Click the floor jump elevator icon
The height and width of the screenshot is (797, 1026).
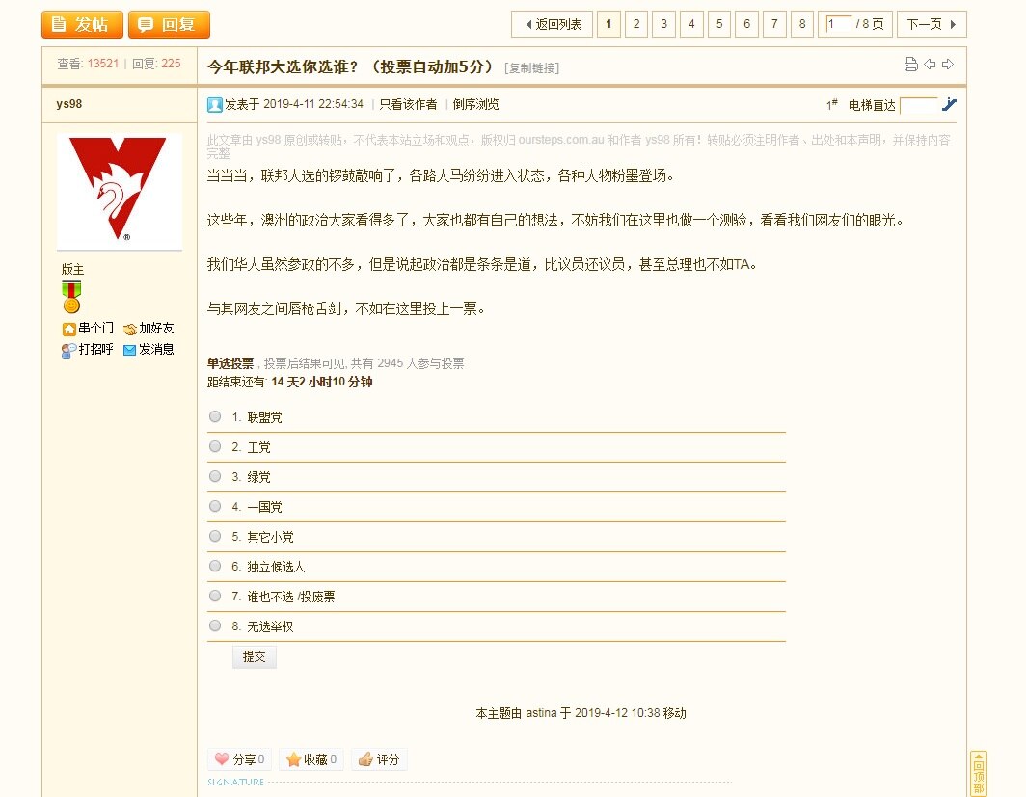point(949,105)
